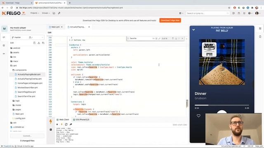Image resolution: width=264 pixels, height=148 pixels.
Task: Click the upload file icon in the file tree header
Action: point(39,43)
